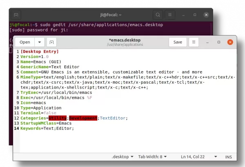Viewport: 245px width, 167px height.
Task: Minimize the gedit window
Action: [x=207, y=42]
